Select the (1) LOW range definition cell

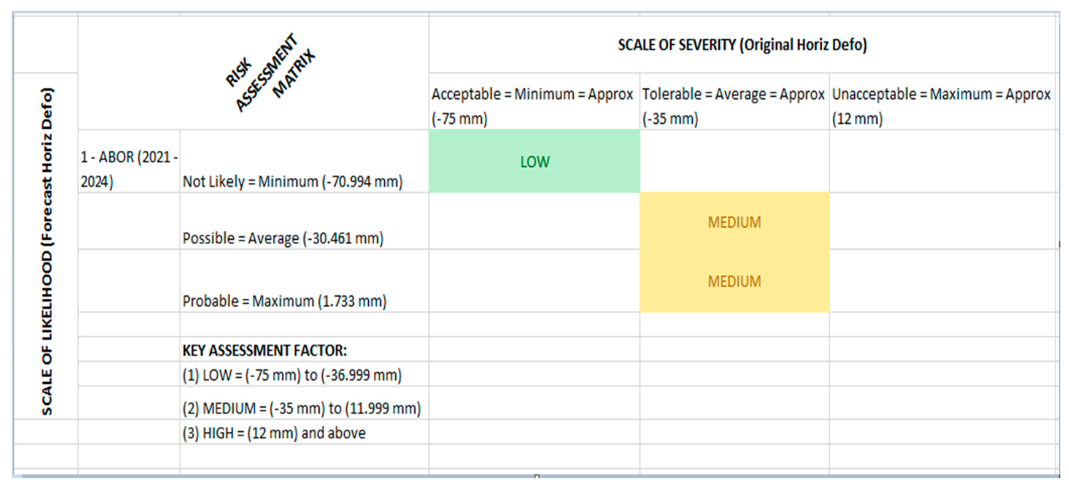(x=292, y=375)
